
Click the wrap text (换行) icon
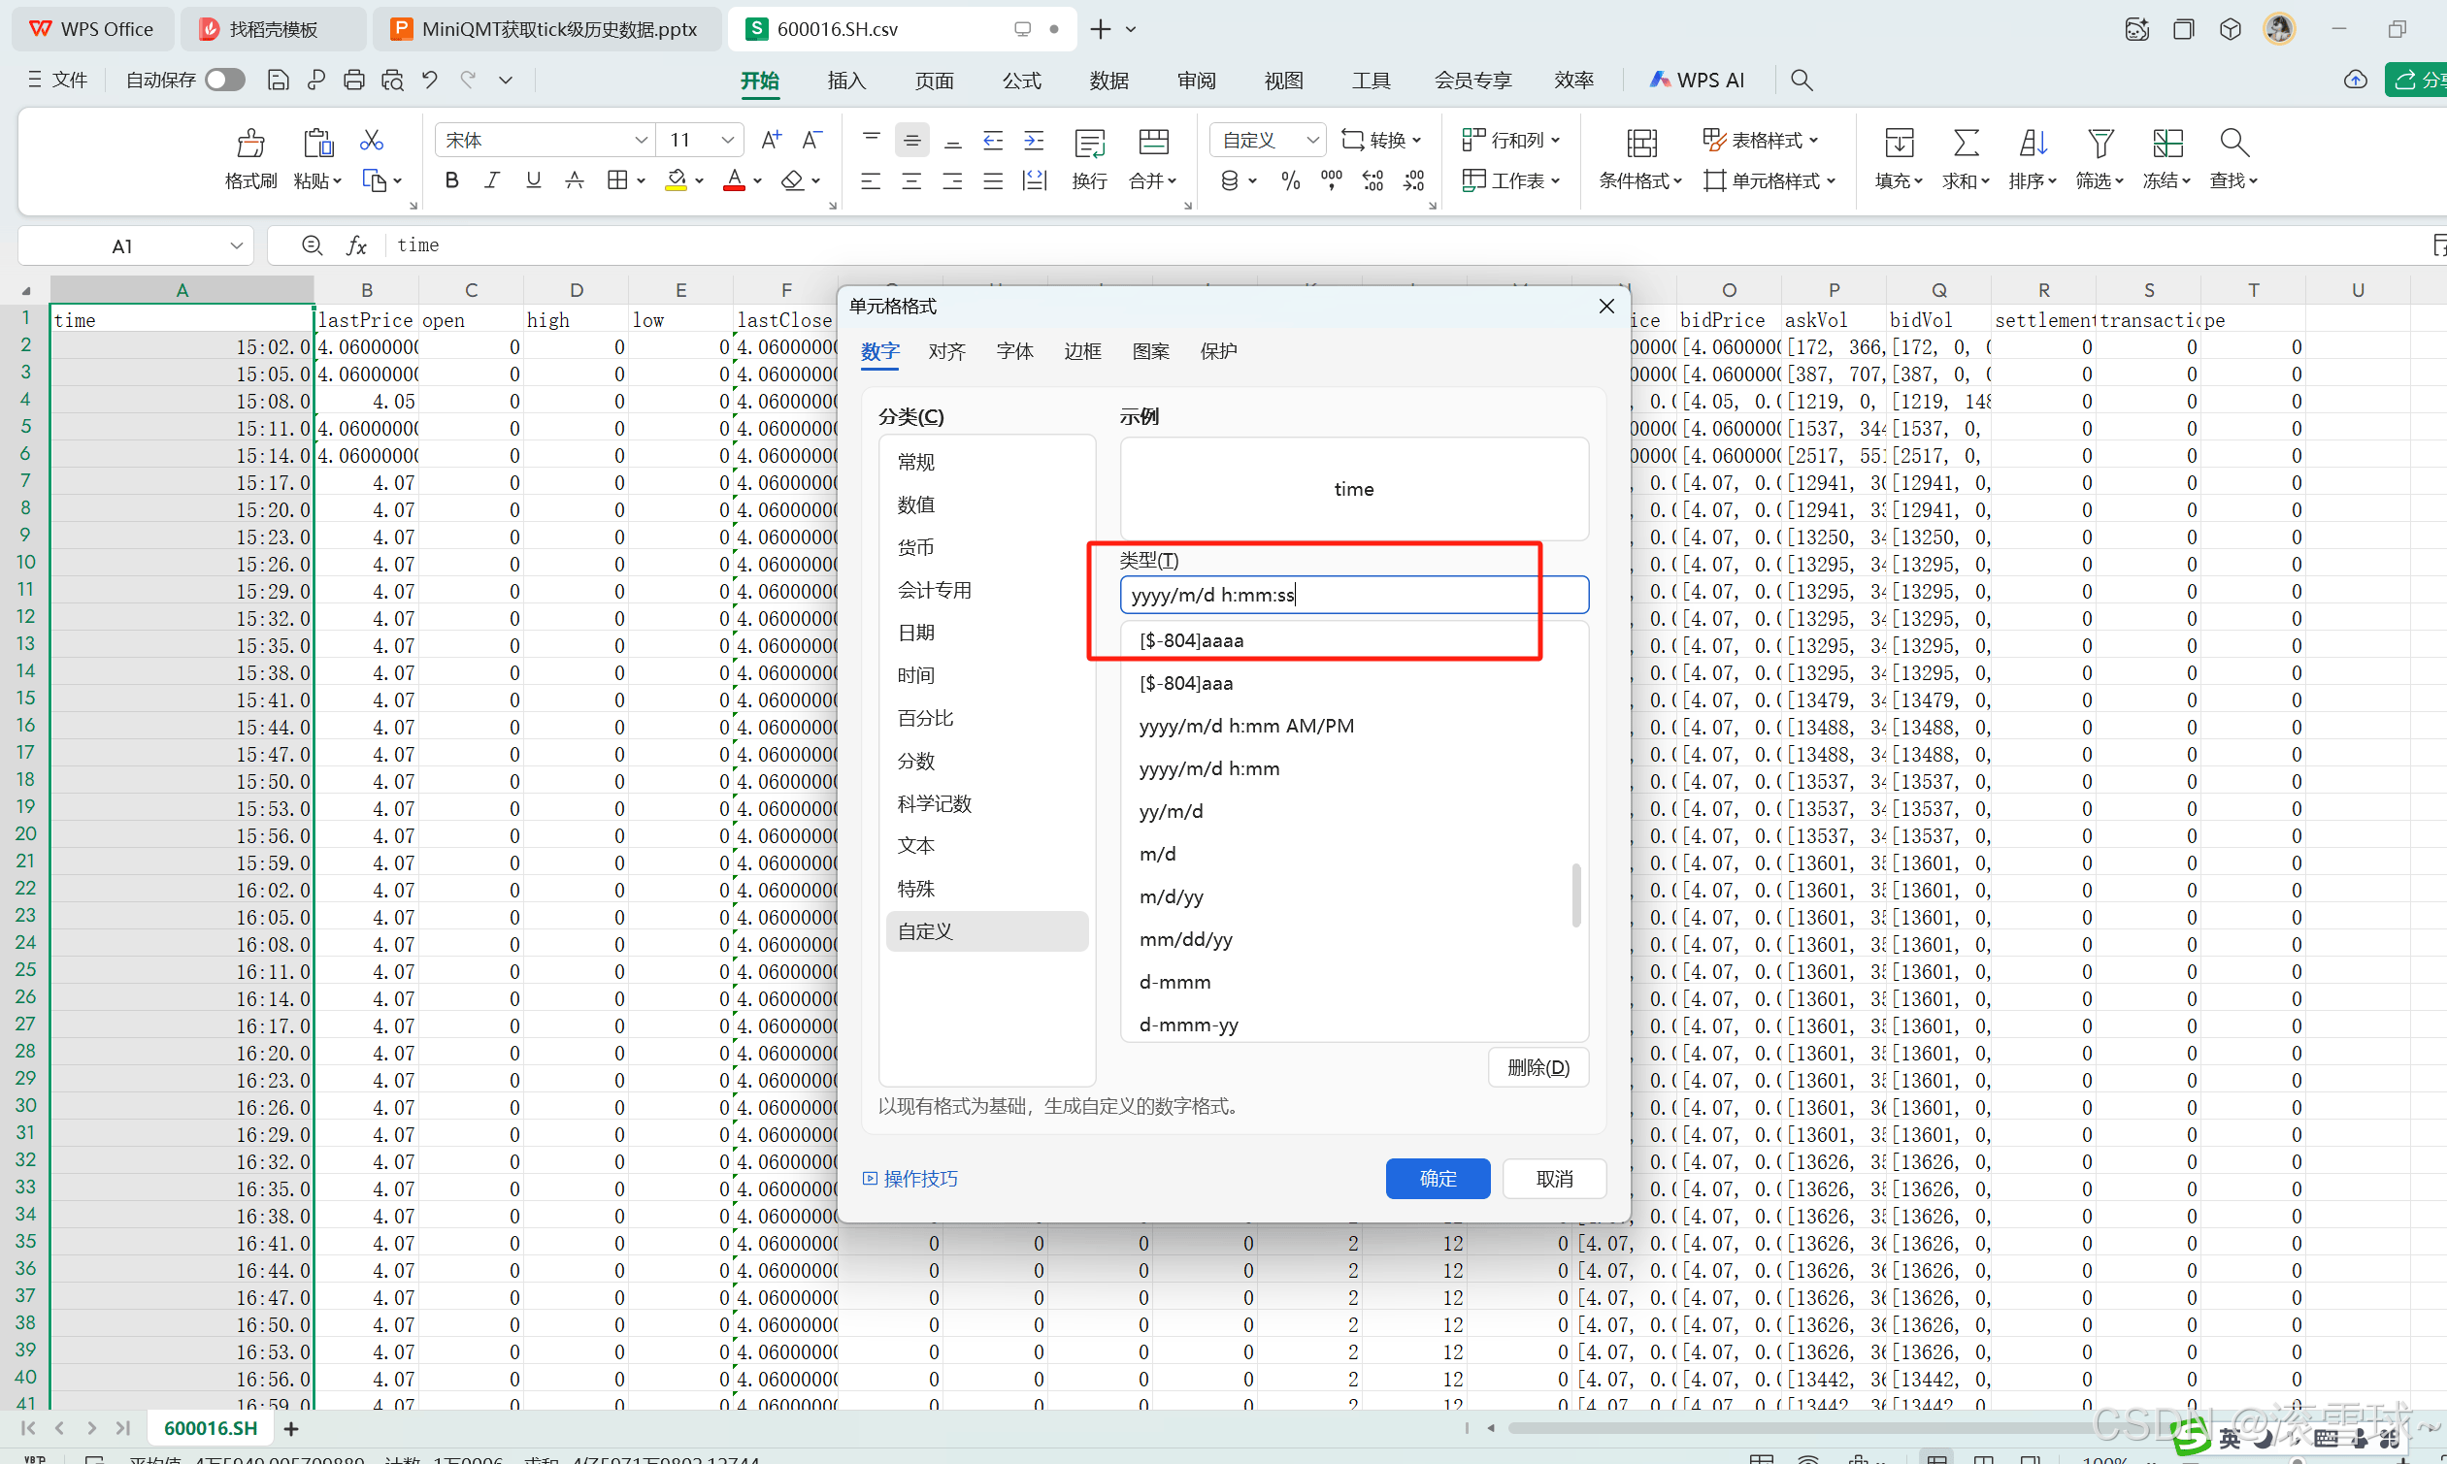(x=1089, y=144)
